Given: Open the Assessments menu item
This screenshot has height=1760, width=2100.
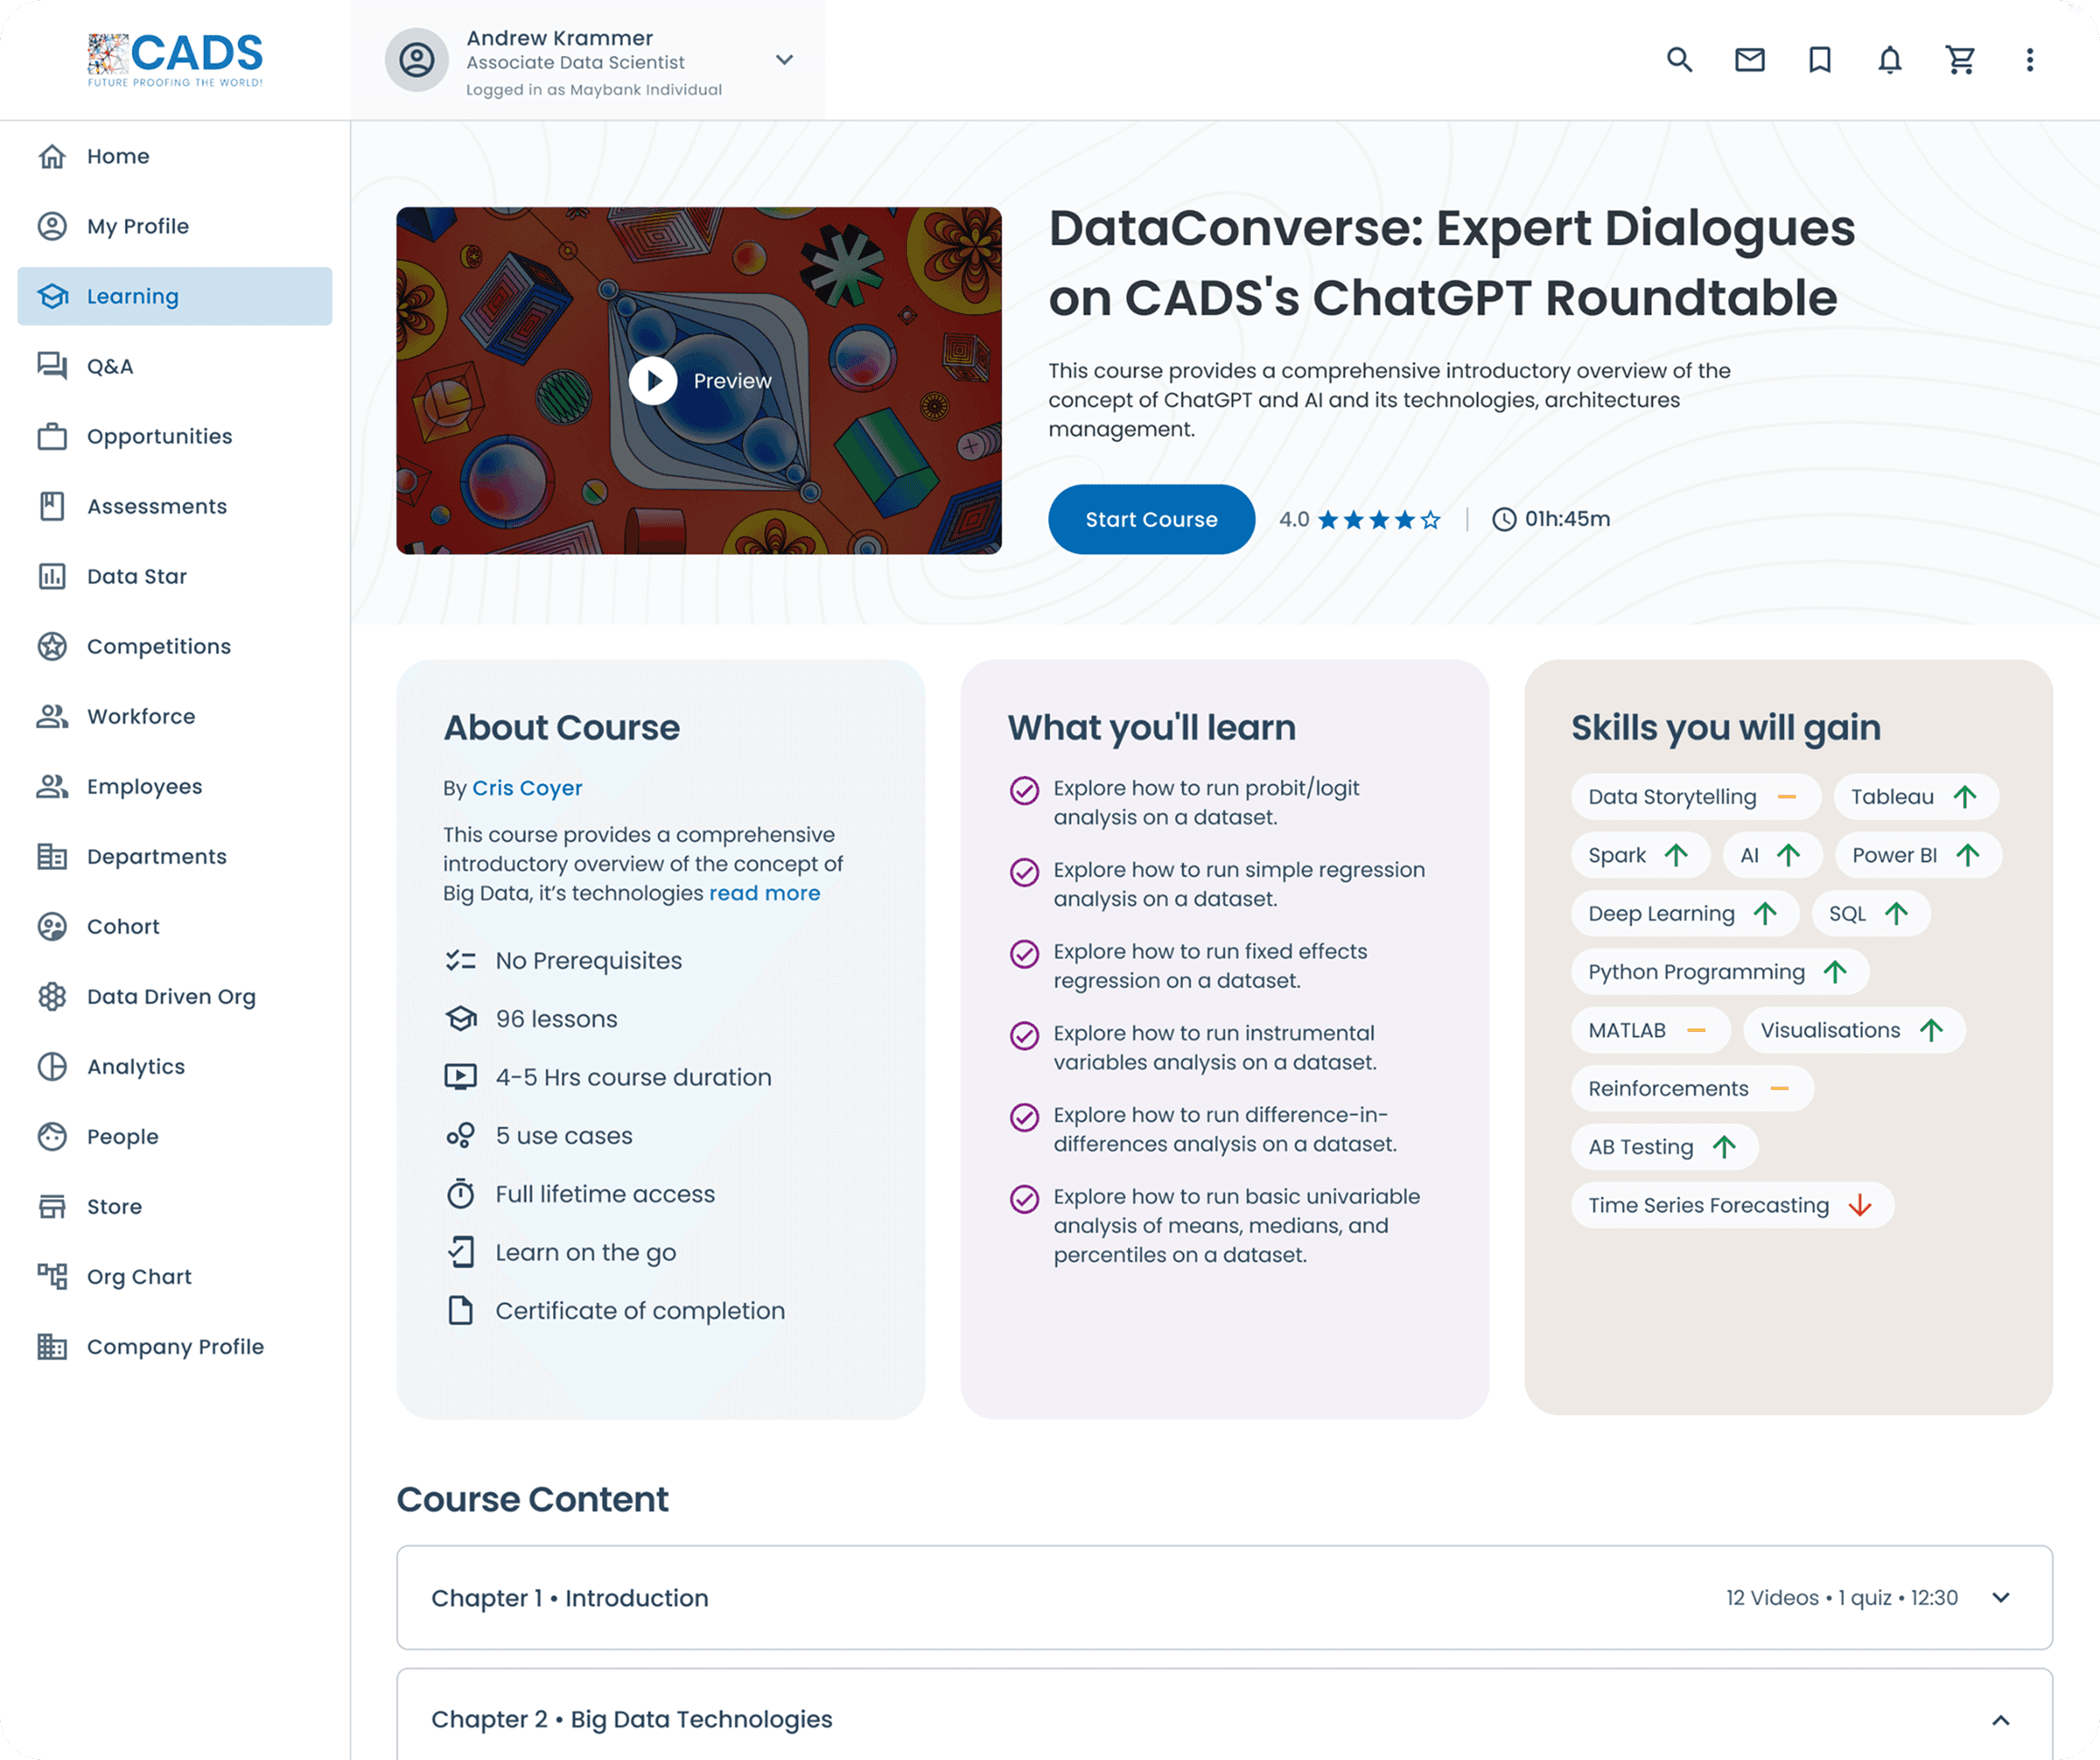Looking at the screenshot, I should pos(157,507).
